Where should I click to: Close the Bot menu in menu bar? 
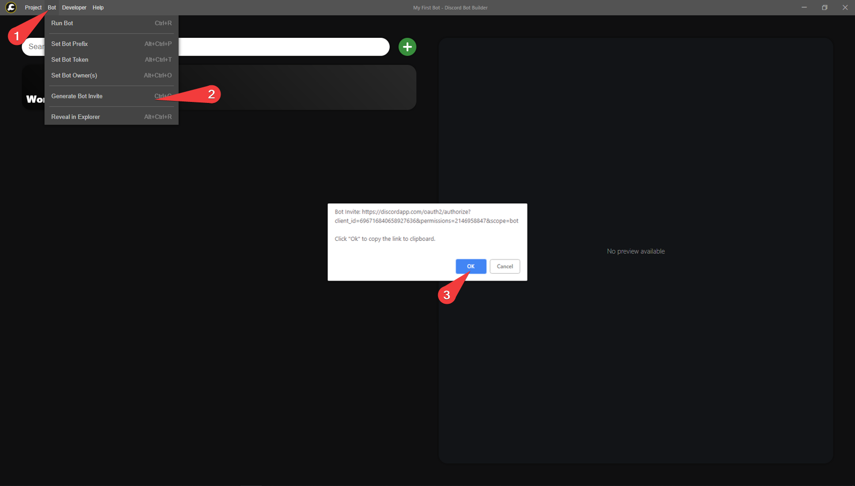(x=52, y=8)
